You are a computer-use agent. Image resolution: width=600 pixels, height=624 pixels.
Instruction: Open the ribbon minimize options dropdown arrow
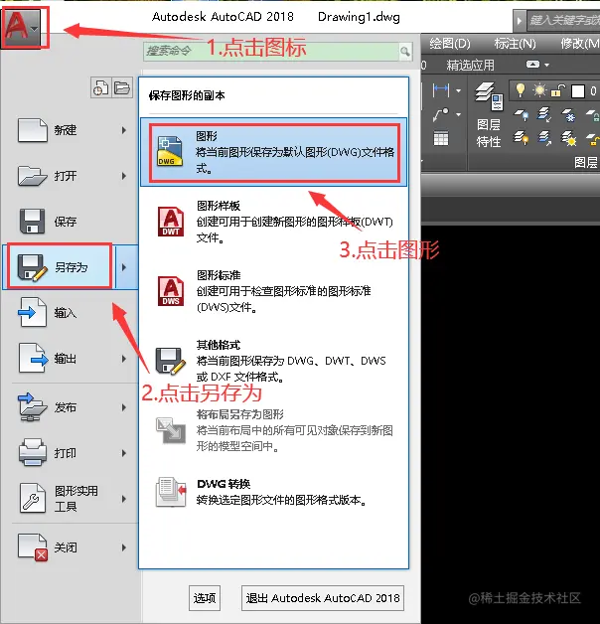(x=547, y=65)
